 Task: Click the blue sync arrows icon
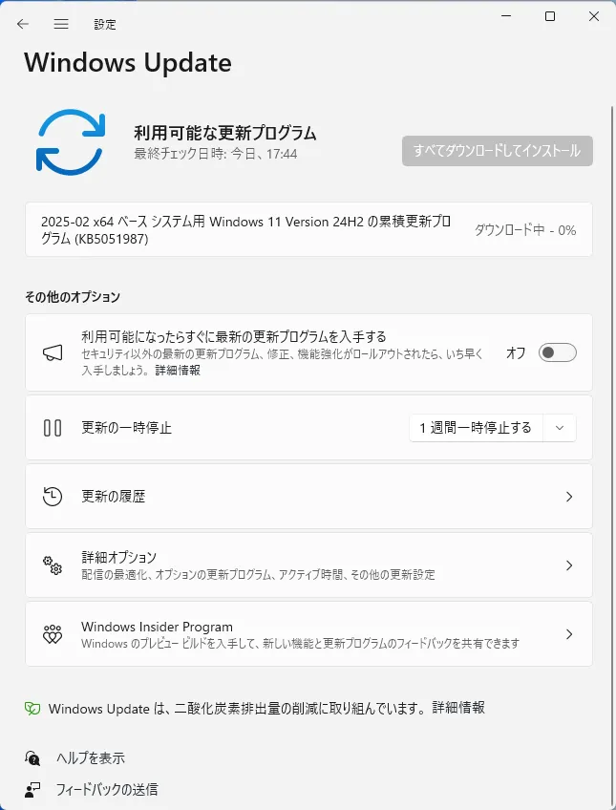pyautogui.click(x=71, y=142)
